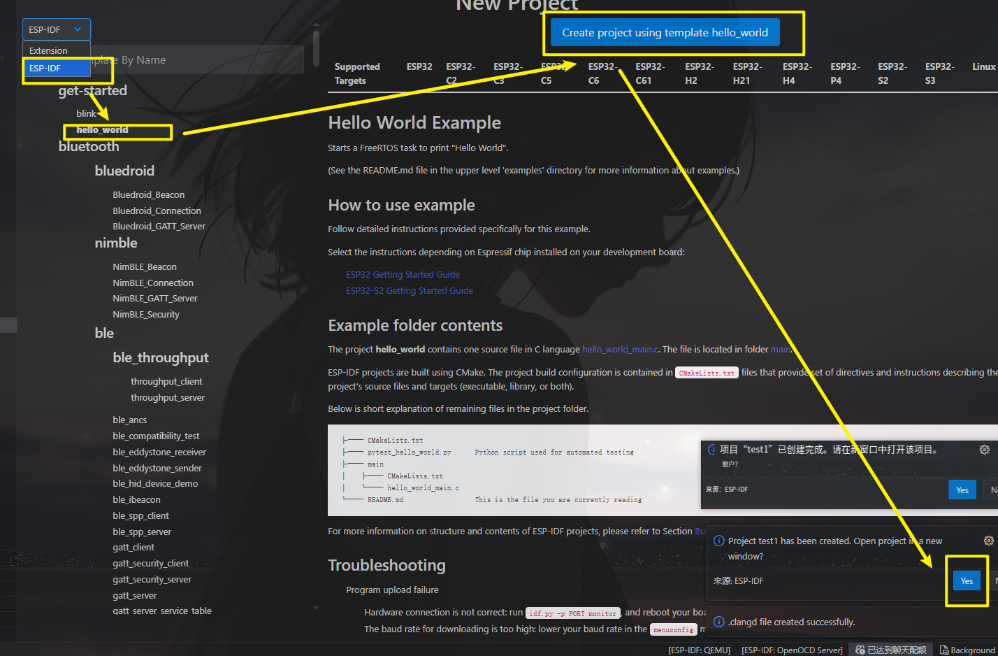Click the menuconfig inline code label
This screenshot has width=998, height=656.
[x=673, y=629]
